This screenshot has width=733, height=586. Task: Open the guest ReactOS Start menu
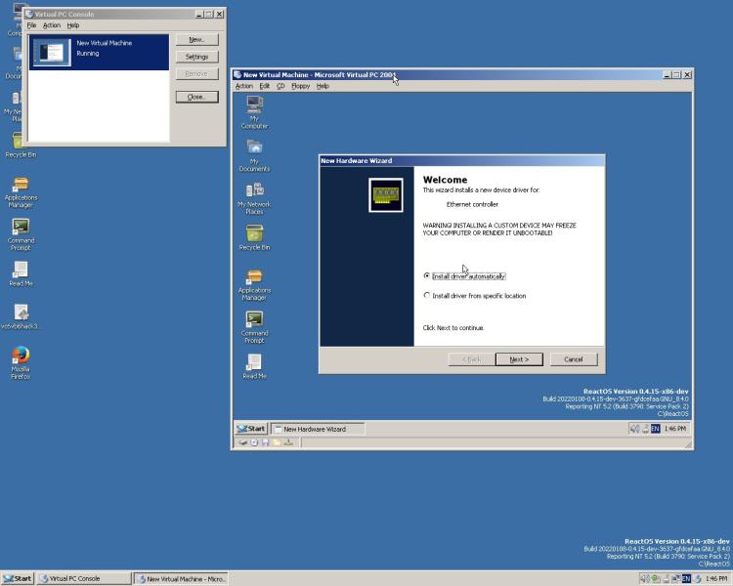pos(251,429)
